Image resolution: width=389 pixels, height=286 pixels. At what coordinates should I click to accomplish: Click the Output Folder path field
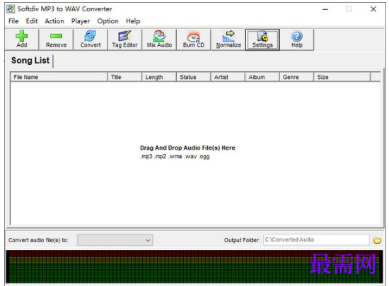316,239
